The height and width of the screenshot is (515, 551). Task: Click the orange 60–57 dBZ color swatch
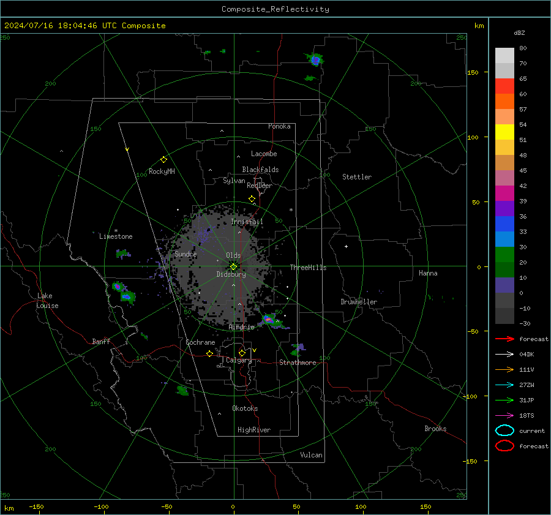point(504,102)
